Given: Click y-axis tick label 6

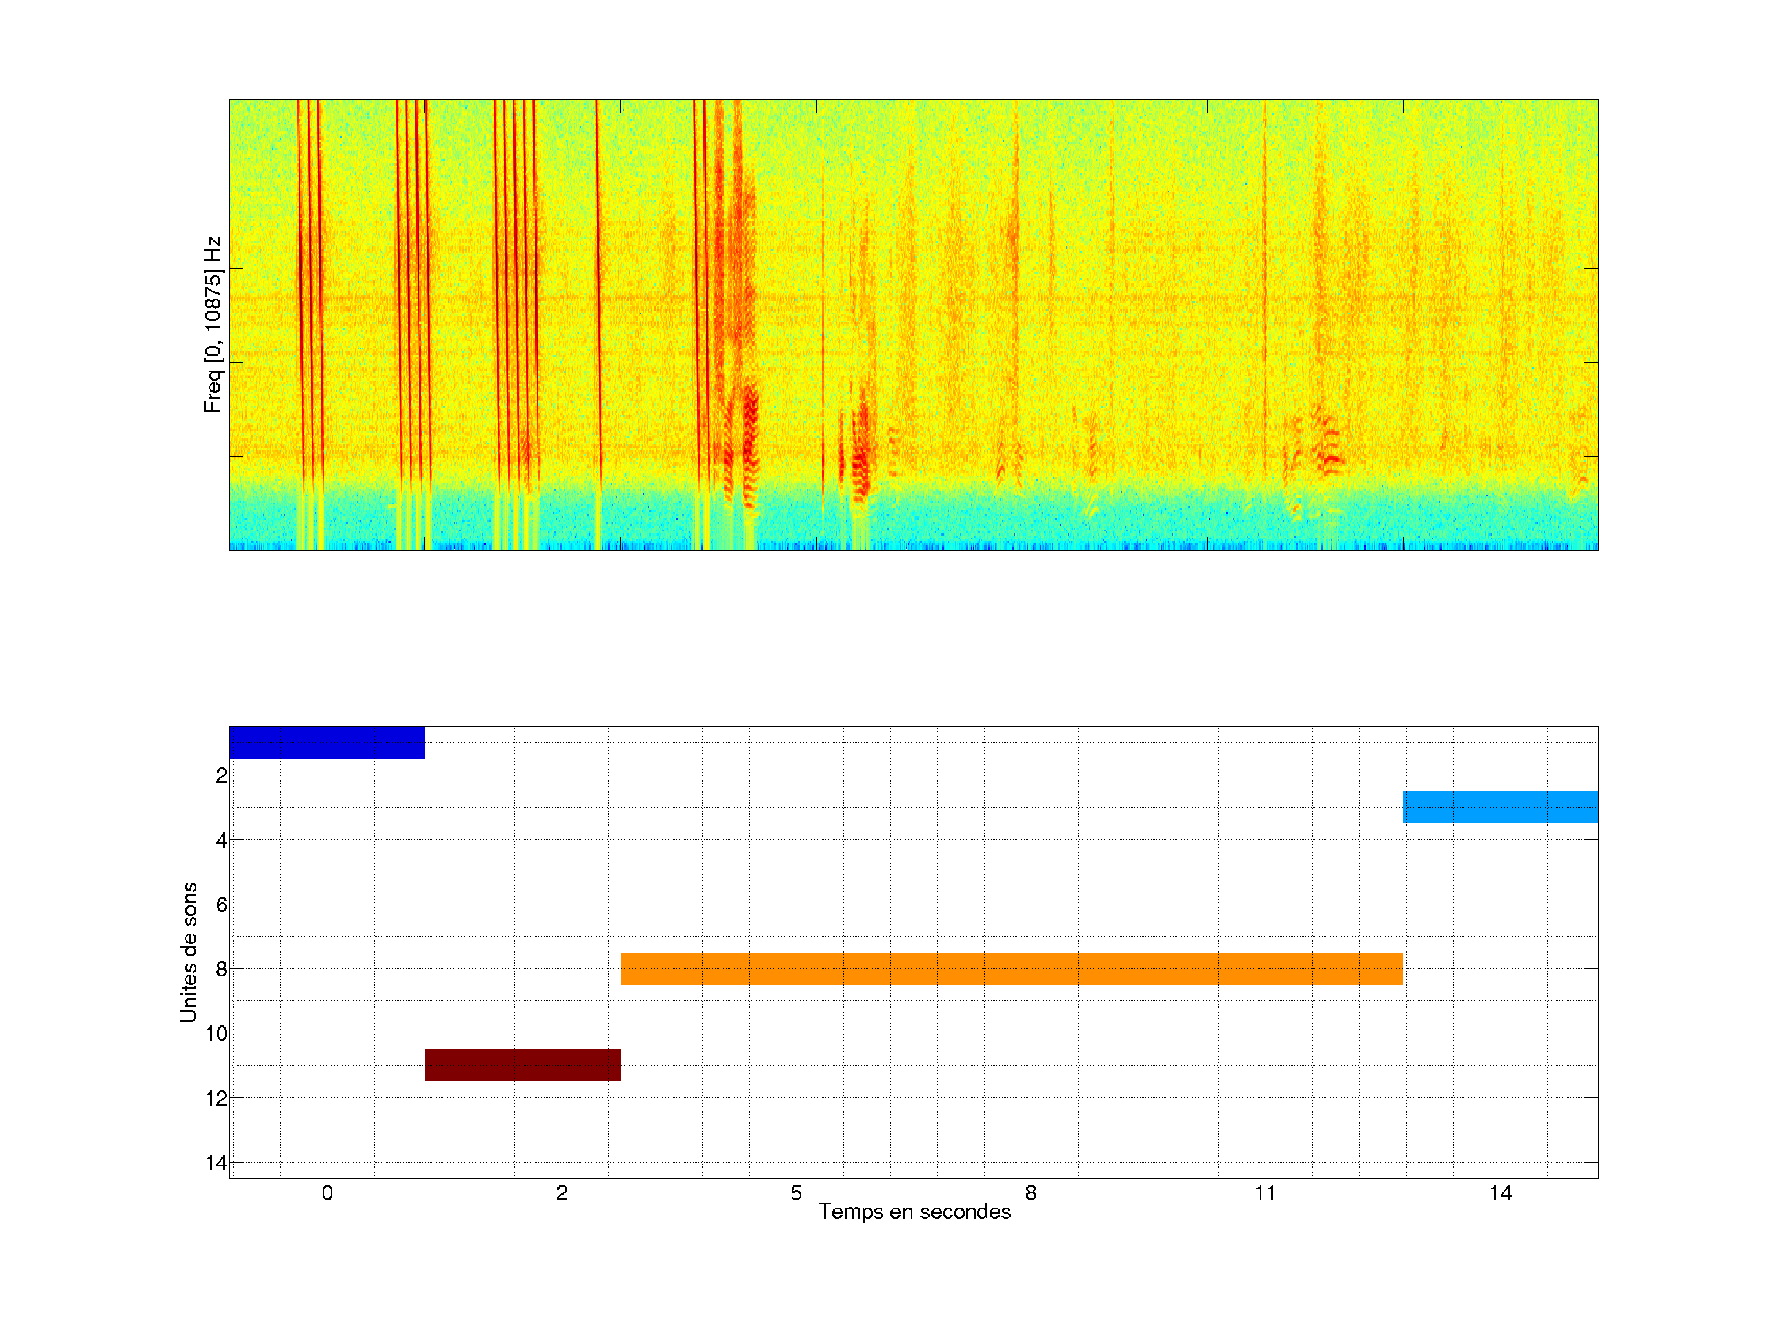Looking at the screenshot, I should [x=221, y=904].
